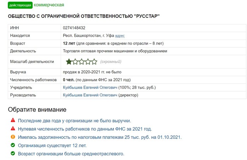Viewport: 247px width, 160px height.
Task: Open founder Куйбышев Евгений Олегович link
Action: 90,87
